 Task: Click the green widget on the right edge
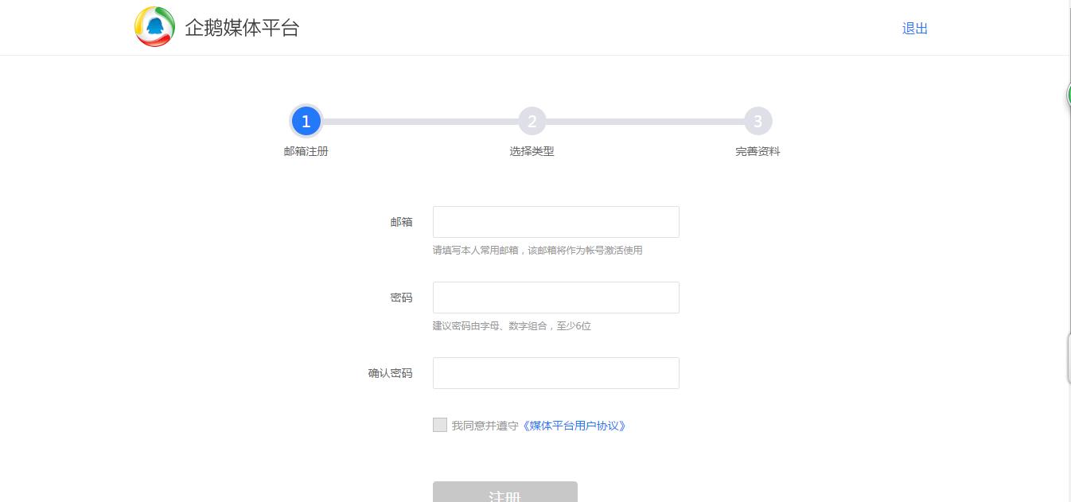pos(1069,95)
